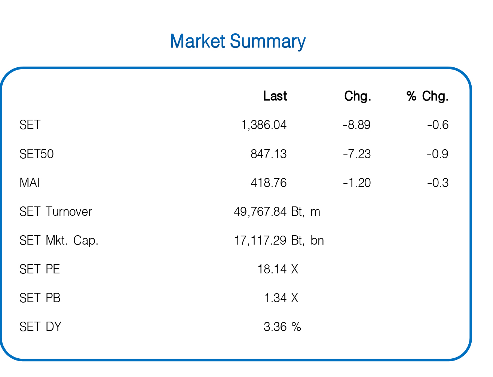Click the SET PE label
This screenshot has height=377, width=493.
point(40,269)
